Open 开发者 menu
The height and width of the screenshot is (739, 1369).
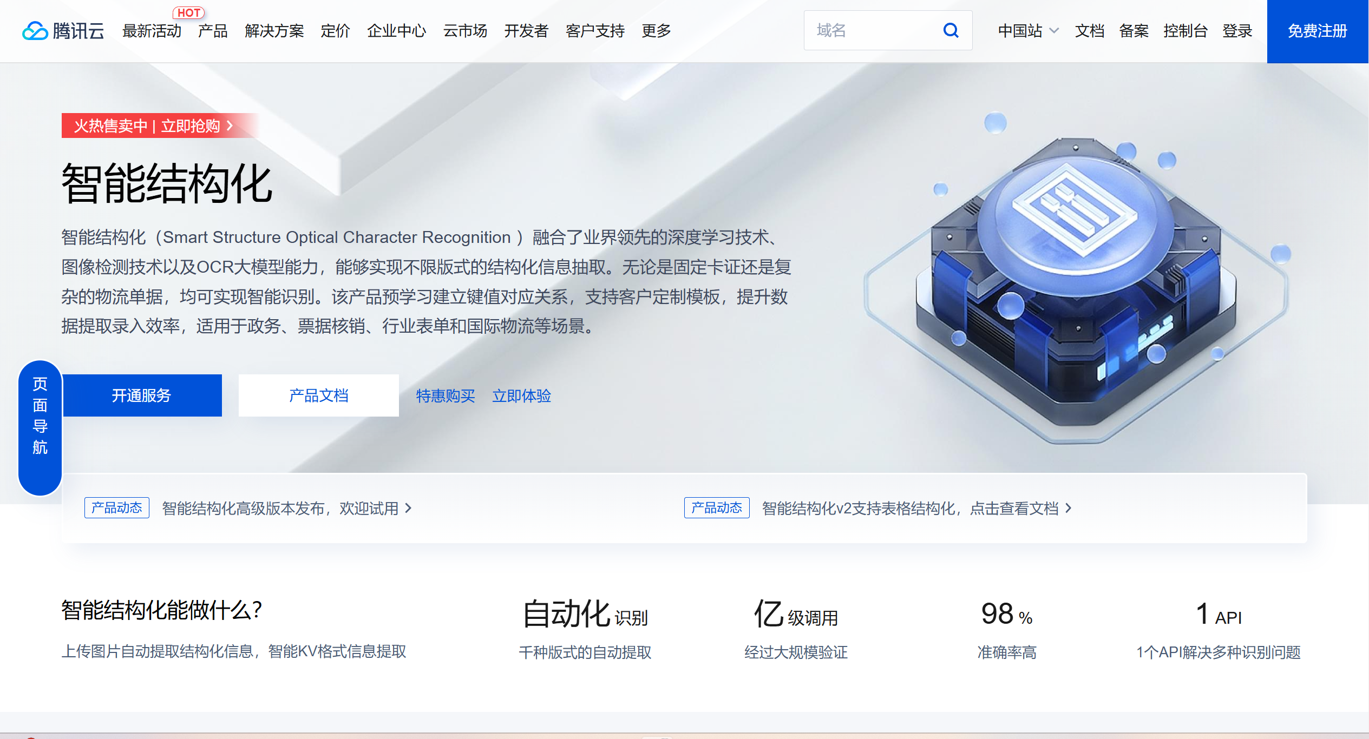tap(526, 31)
